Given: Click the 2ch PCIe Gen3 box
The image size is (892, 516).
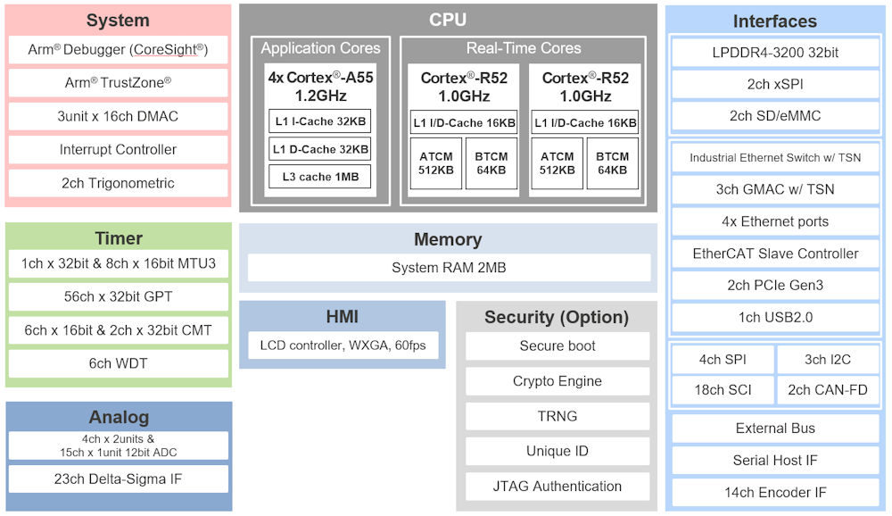Looking at the screenshot, I should [774, 286].
